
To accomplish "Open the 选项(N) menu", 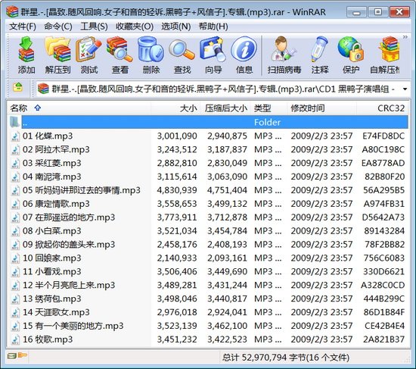I will pyautogui.click(x=176, y=27).
